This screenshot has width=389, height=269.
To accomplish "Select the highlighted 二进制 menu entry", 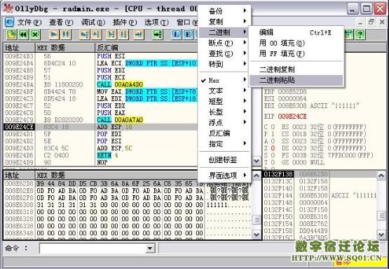I will pos(224,32).
